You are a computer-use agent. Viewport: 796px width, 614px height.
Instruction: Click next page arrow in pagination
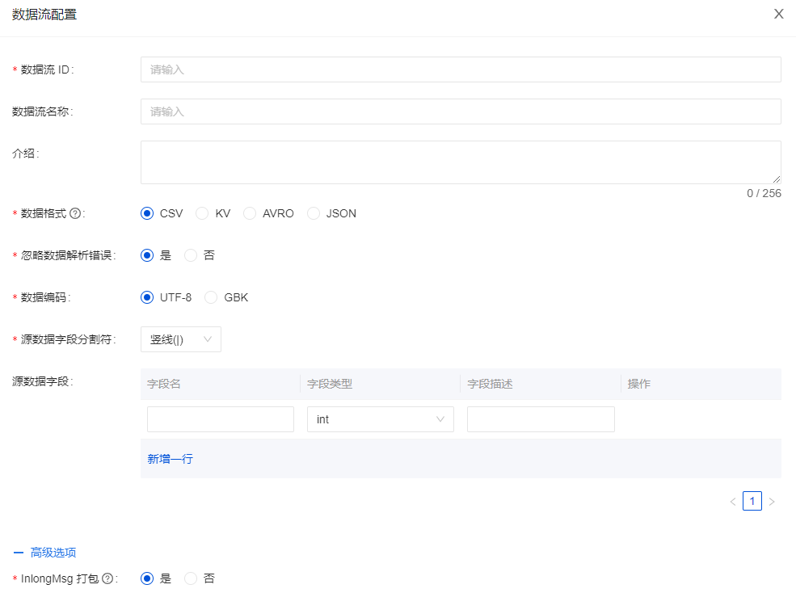[772, 502]
